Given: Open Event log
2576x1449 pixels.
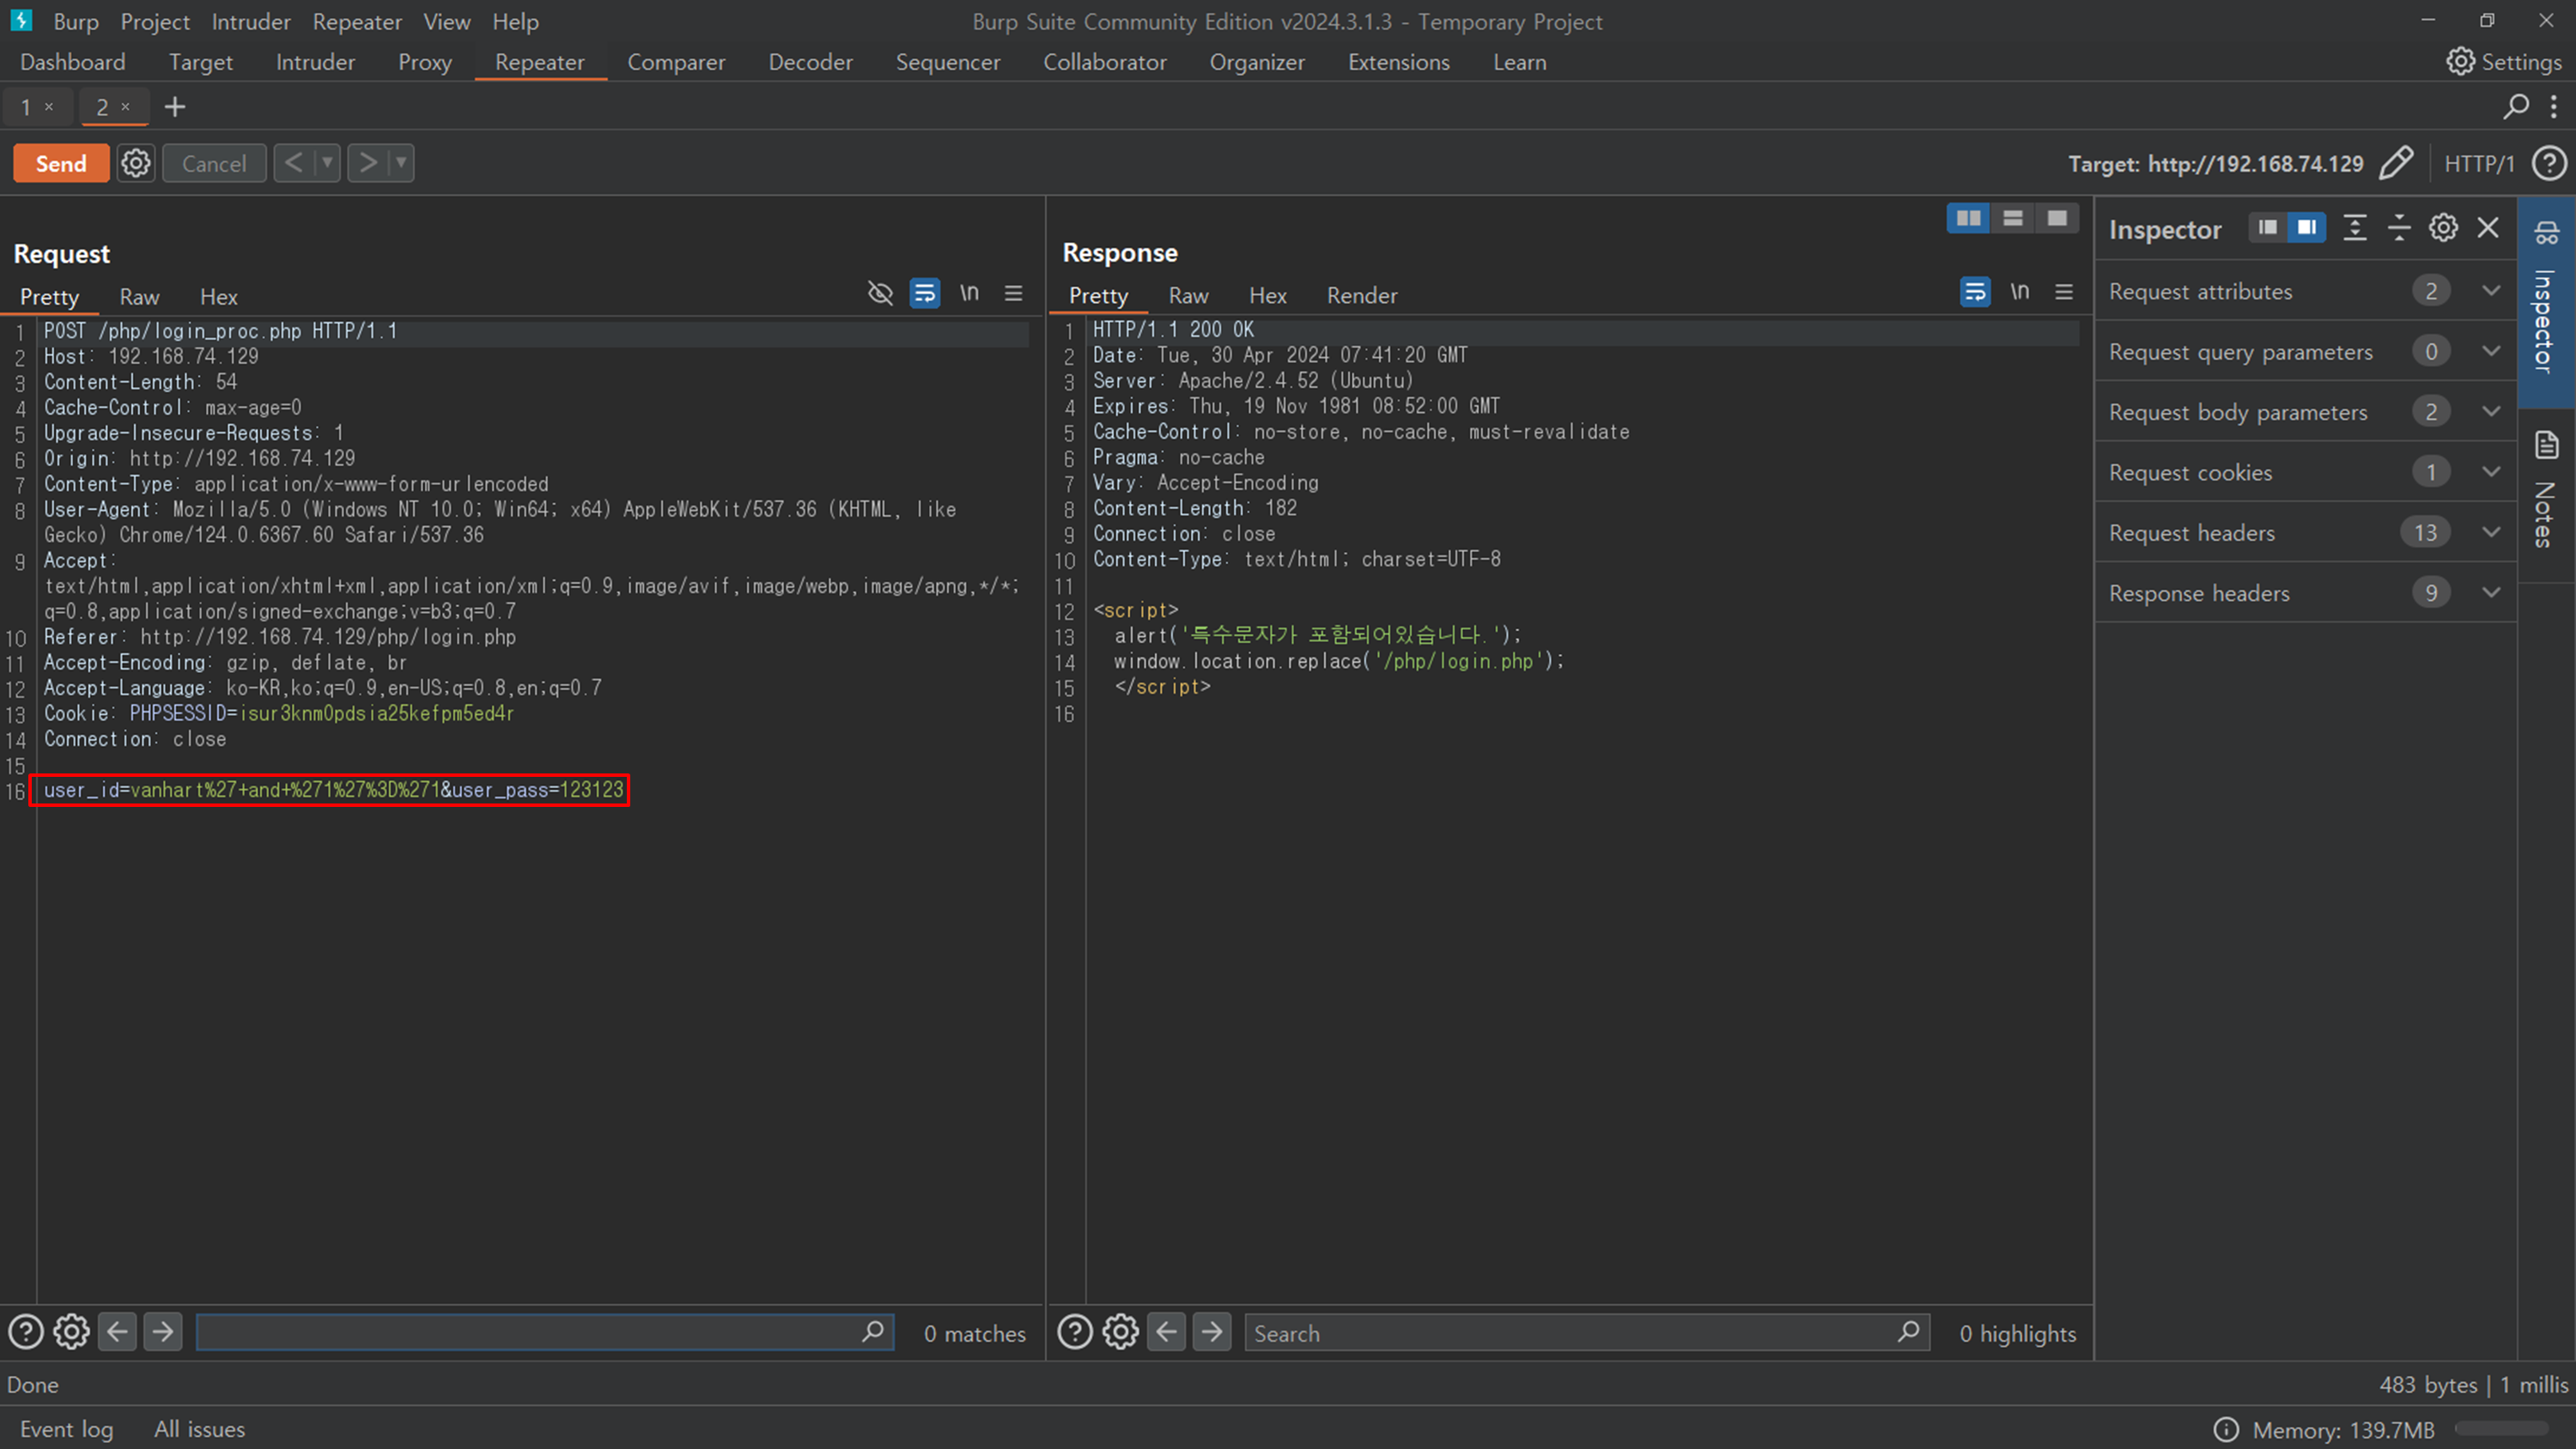Looking at the screenshot, I should coord(67,1429).
